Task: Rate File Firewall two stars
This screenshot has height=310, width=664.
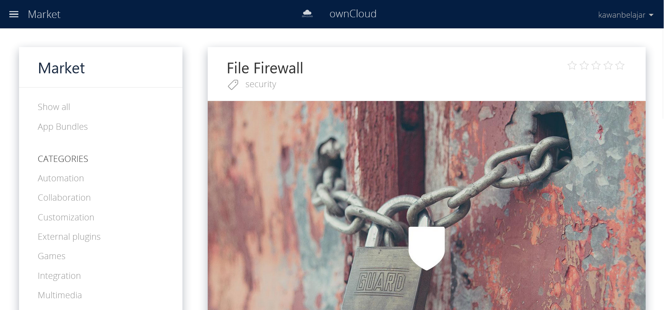Action: click(584, 65)
